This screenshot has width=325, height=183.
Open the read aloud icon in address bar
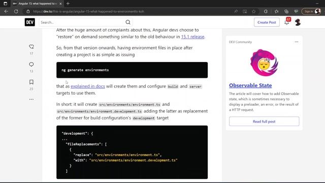coord(236,11)
